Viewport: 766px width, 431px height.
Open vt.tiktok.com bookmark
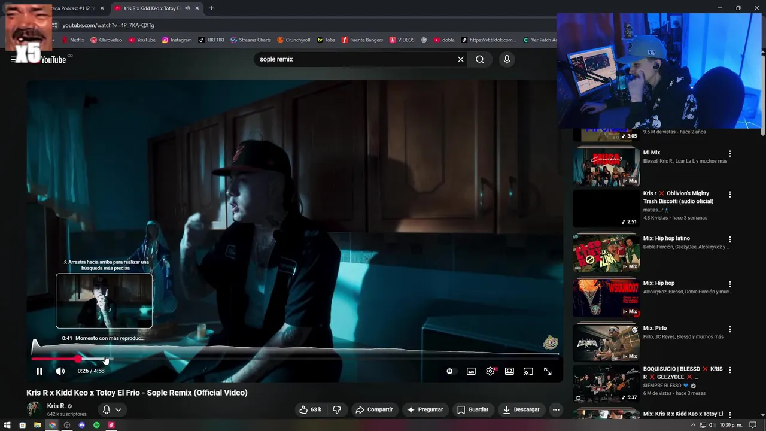coord(488,40)
